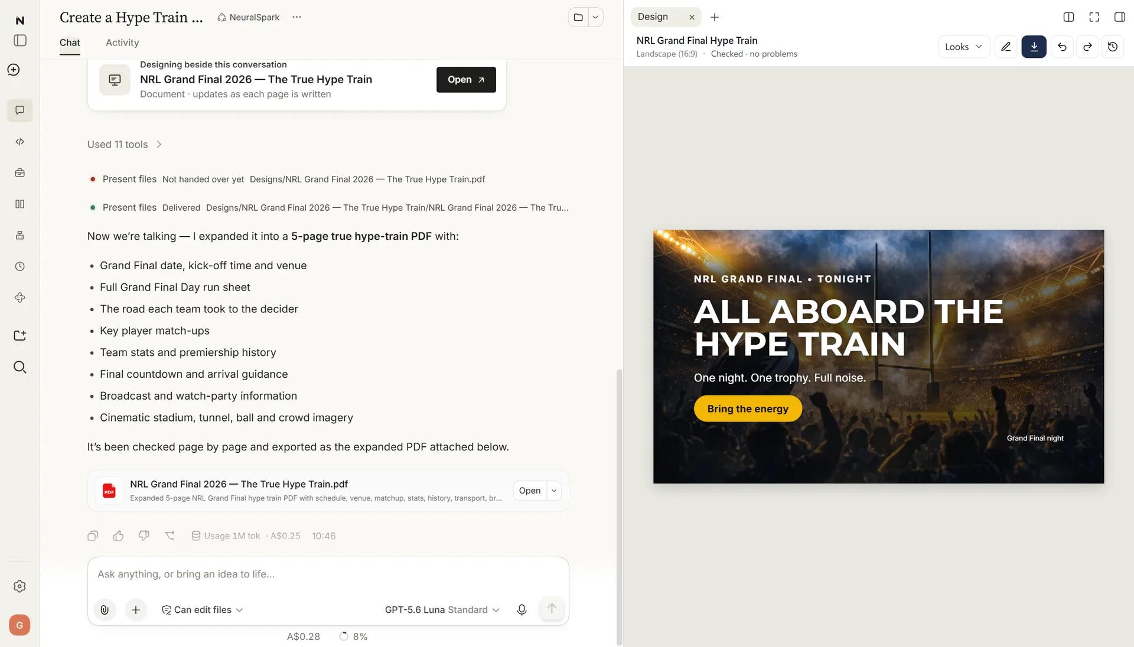Open the Can edit files permission dropdown

203,610
